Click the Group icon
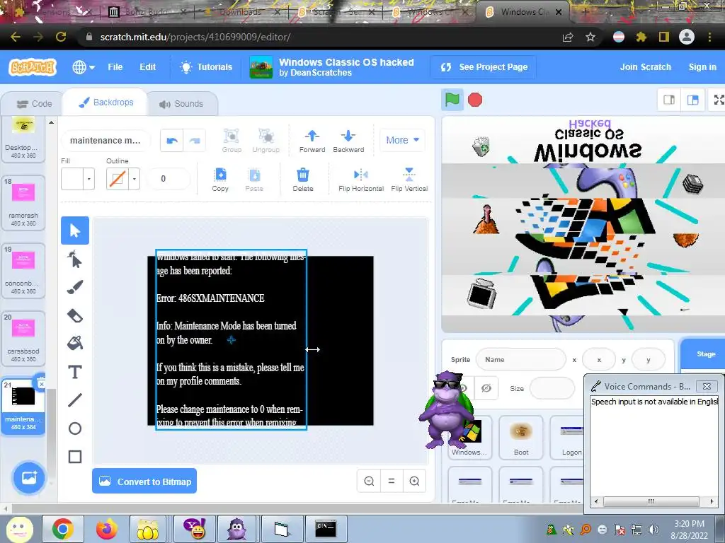Viewport: 725px width, 543px height. [232, 141]
